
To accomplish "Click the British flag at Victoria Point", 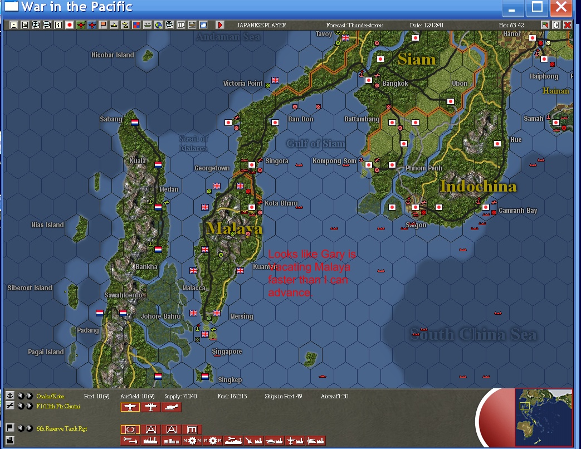I will point(275,80).
